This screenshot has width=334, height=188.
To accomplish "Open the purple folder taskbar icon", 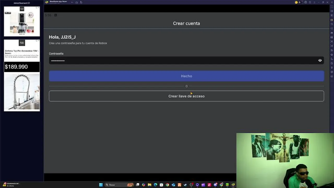I will pos(203,185).
